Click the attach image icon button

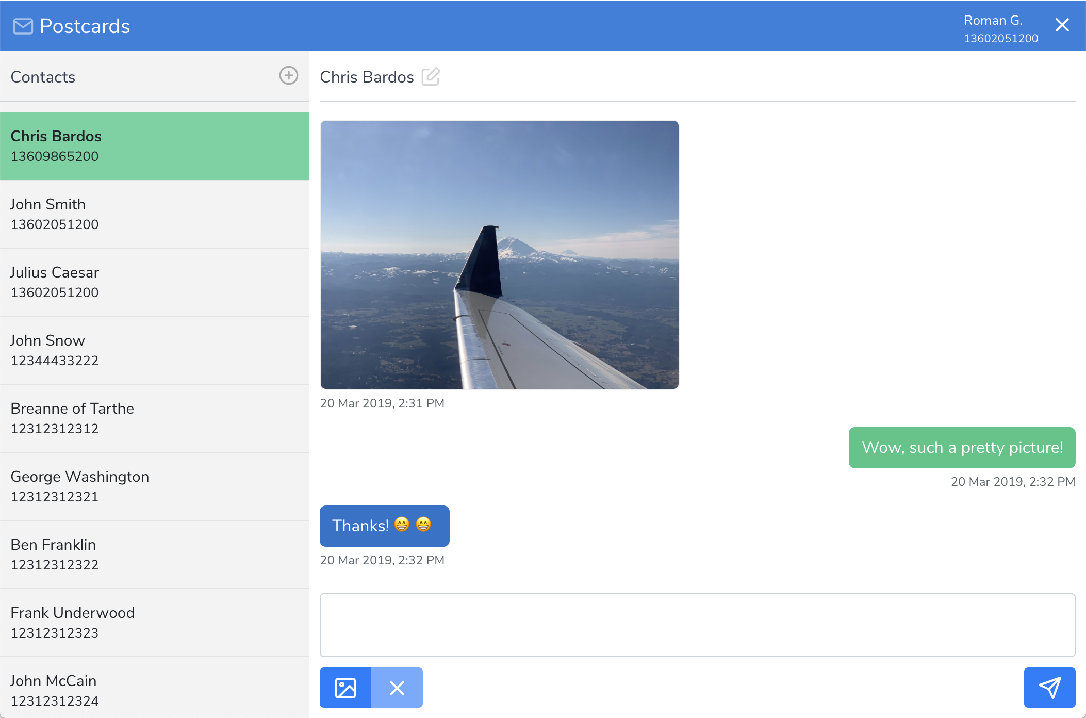click(x=345, y=688)
